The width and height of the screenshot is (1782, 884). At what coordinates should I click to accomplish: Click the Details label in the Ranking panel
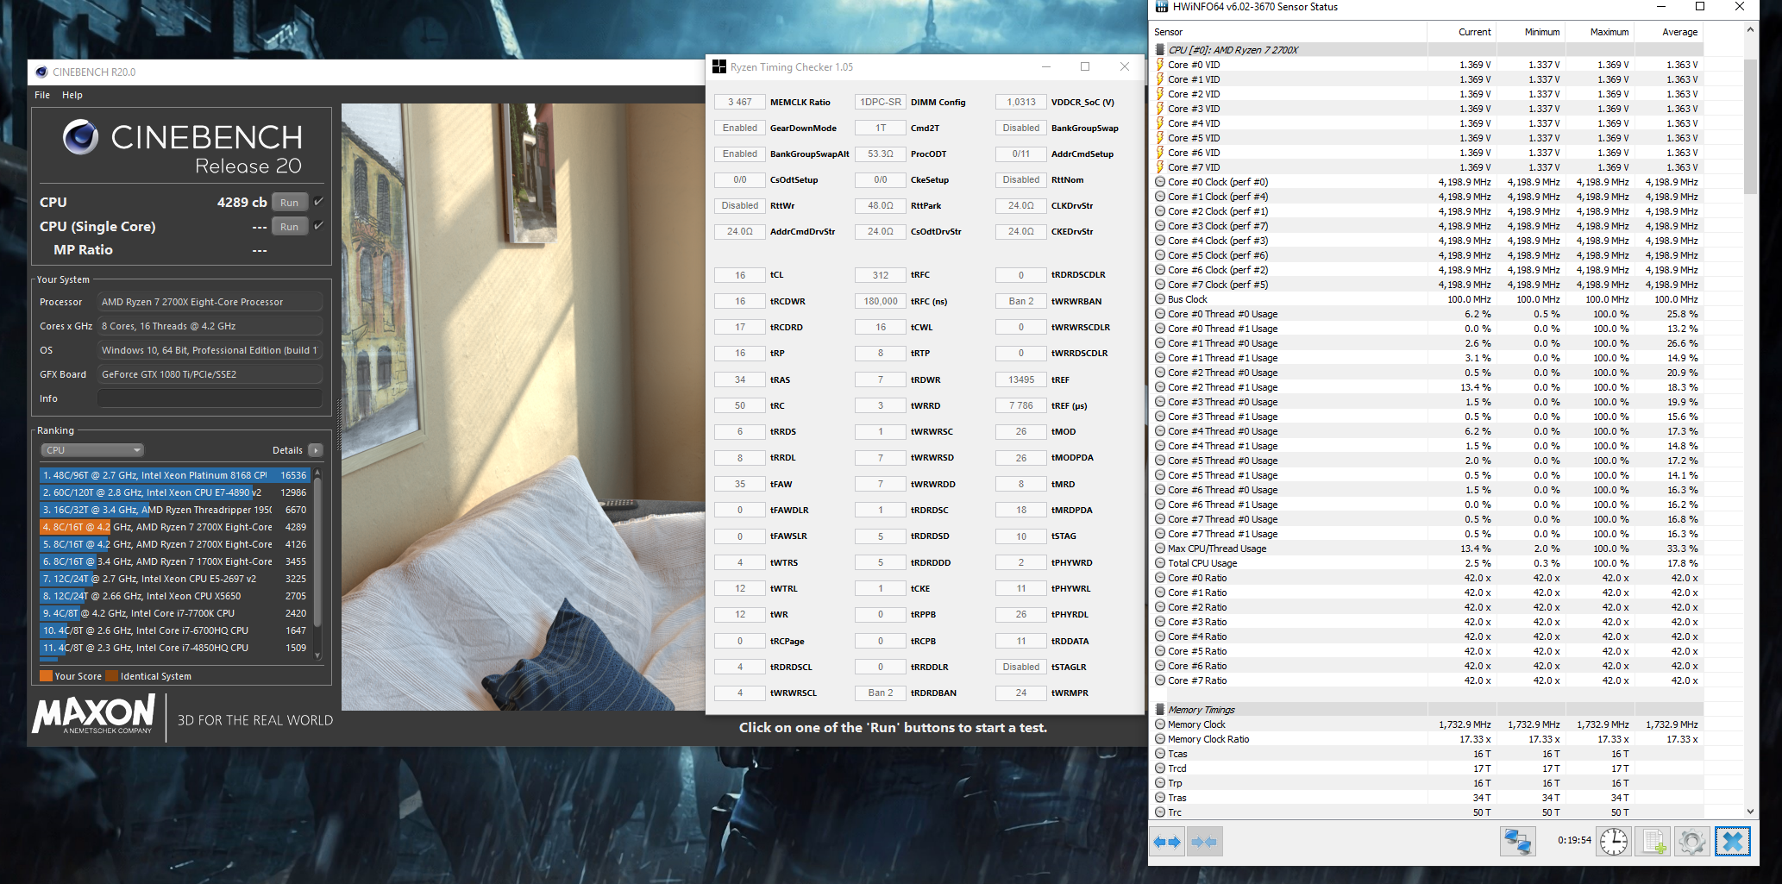[x=287, y=450]
